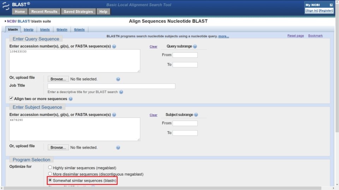Open help for the query accession field
Screen dimensions: 339x190
pos(114,46)
